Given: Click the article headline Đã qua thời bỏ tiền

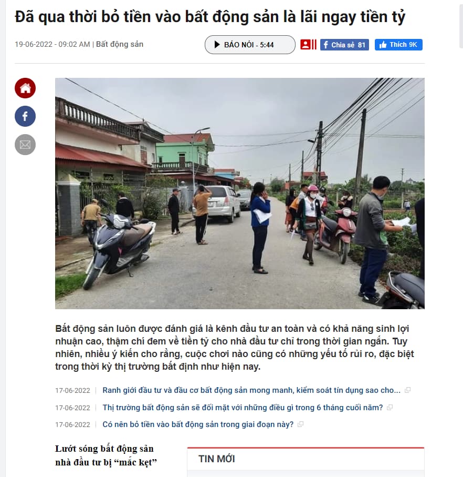Looking at the screenshot, I should pos(210,17).
